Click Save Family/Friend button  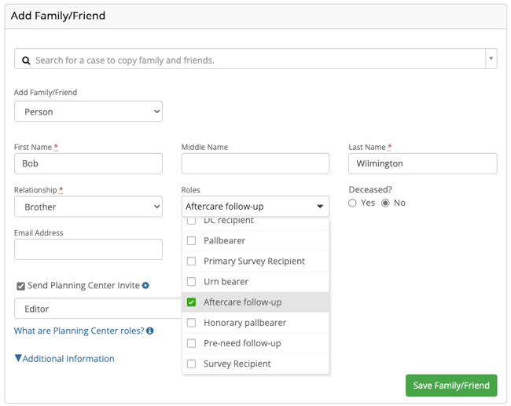tap(451, 386)
